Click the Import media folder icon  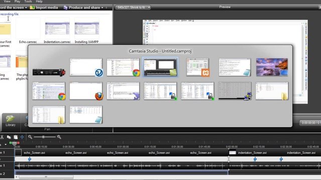coord(32,7)
